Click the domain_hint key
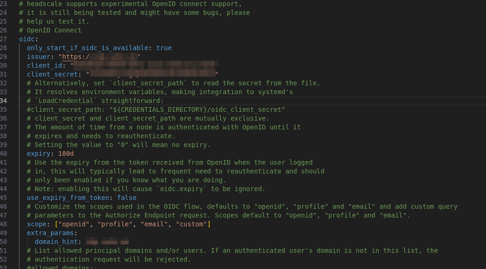The height and width of the screenshot is (269, 486). click(56, 242)
